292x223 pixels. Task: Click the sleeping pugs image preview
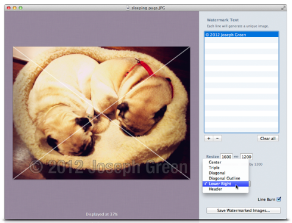click(x=101, y=113)
